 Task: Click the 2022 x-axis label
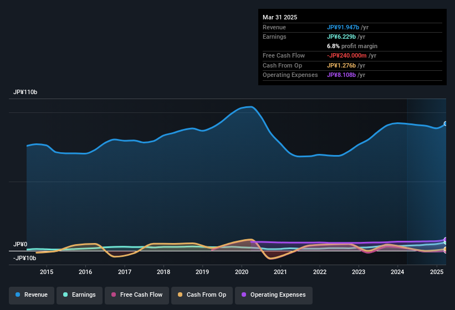pos(319,272)
